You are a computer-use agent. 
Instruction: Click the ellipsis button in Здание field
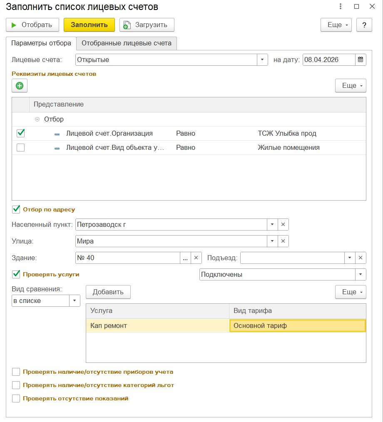[x=185, y=258]
